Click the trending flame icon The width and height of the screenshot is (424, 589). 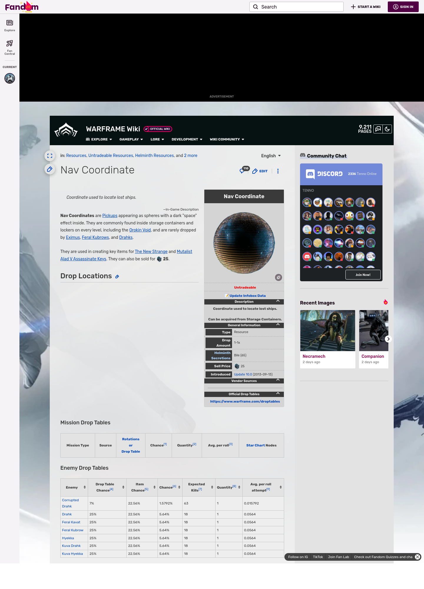[386, 302]
